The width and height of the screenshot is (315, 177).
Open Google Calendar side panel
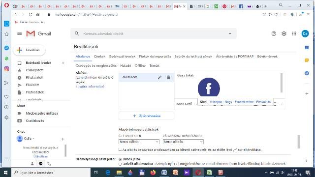307,48
